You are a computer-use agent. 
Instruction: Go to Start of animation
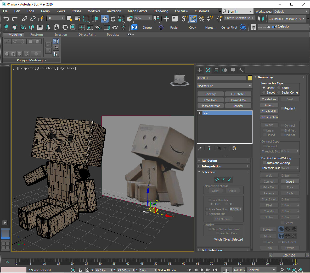(189, 270)
